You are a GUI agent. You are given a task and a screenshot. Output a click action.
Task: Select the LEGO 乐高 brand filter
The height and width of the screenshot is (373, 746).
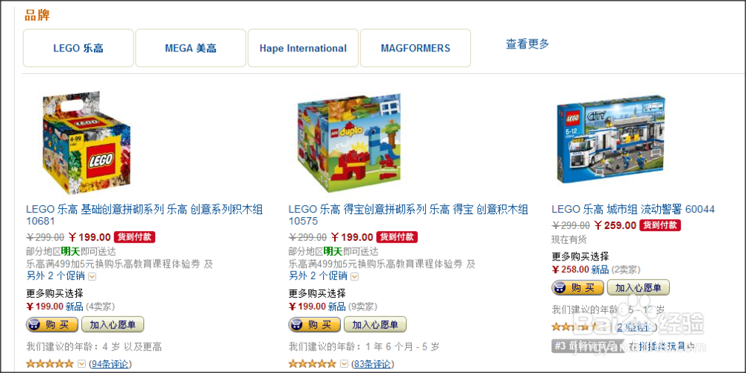tap(78, 48)
